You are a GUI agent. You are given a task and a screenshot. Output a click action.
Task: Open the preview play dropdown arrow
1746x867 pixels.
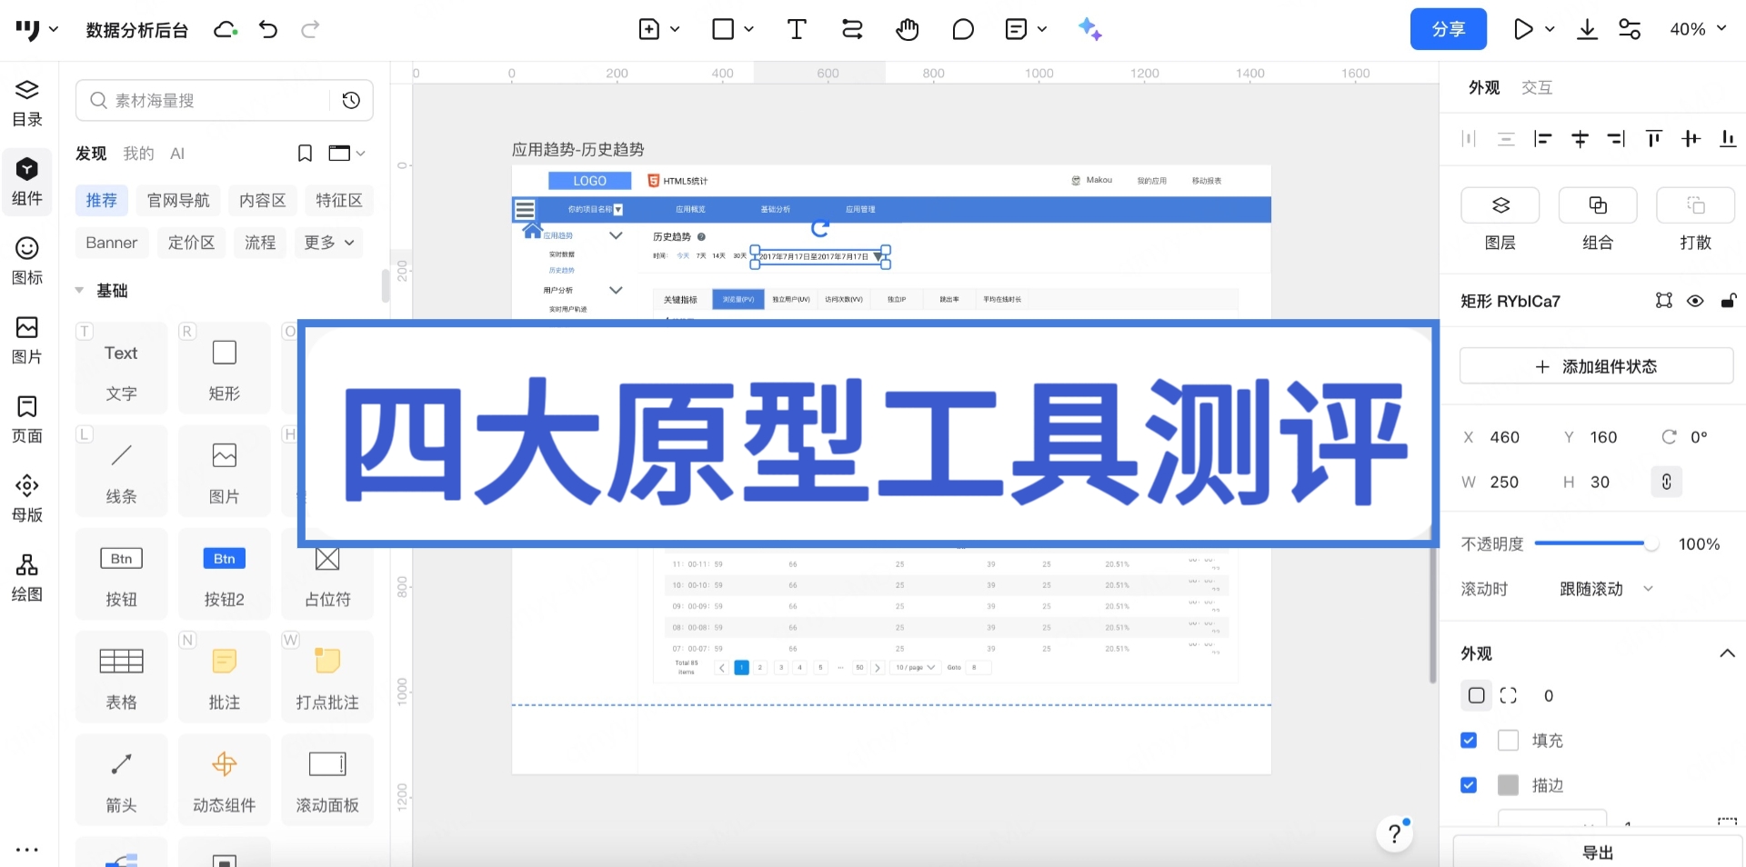pyautogui.click(x=1550, y=29)
